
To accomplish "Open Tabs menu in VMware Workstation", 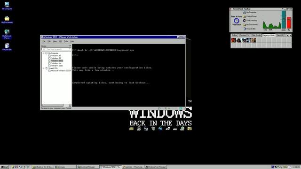I will [x=66, y=41].
